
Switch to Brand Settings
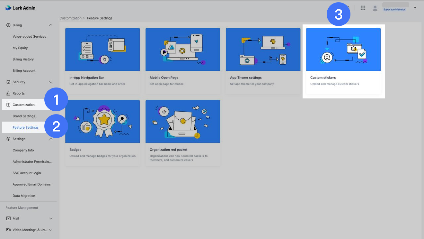[23, 116]
